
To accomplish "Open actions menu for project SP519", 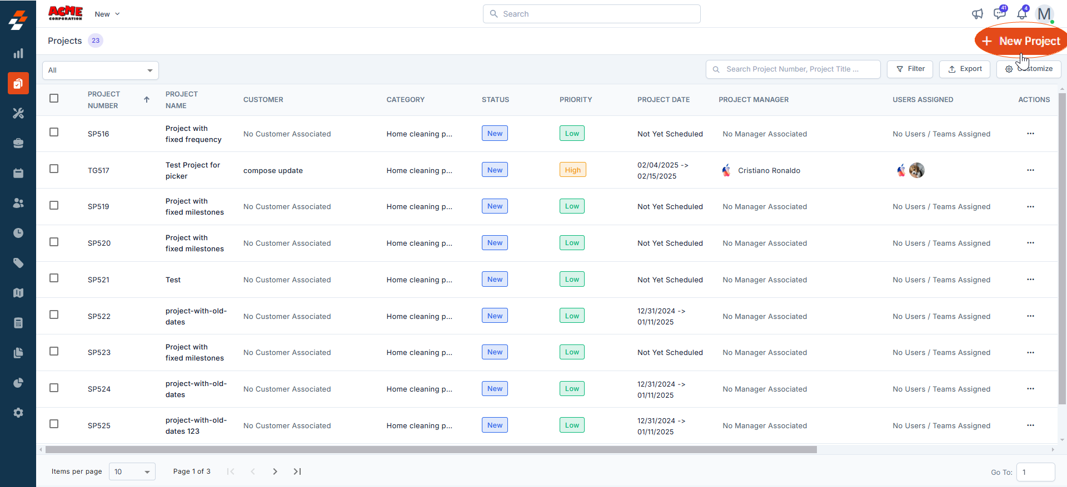I will 1030,207.
